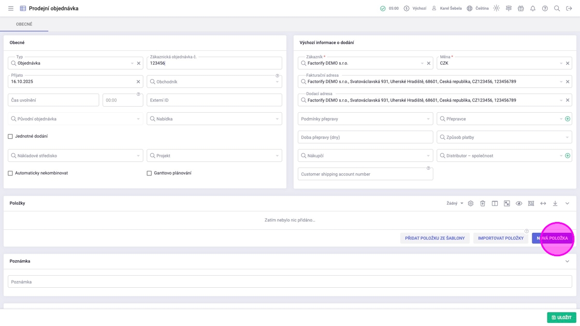Open Čeština language menu
Image resolution: width=580 pixels, height=326 pixels.
click(477, 8)
